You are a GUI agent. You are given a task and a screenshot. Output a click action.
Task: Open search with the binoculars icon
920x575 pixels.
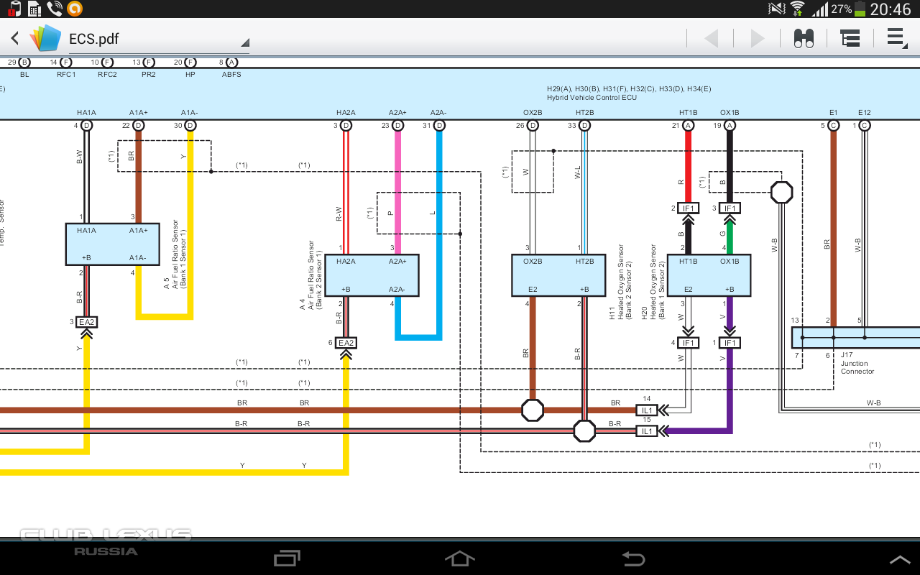(804, 38)
